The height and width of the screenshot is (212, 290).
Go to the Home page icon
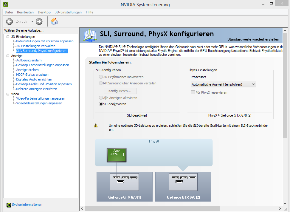tap(54, 21)
